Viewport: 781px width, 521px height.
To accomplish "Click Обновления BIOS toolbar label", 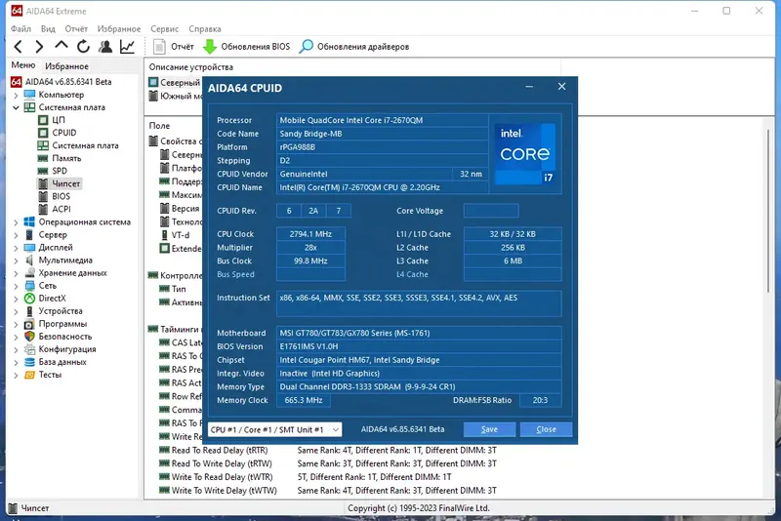I will click(x=256, y=47).
